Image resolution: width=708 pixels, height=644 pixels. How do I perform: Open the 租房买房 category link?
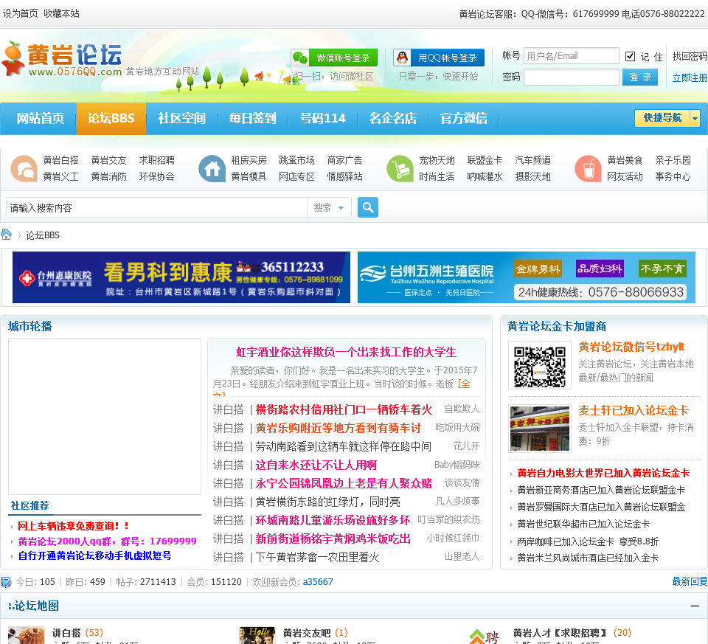coord(249,160)
